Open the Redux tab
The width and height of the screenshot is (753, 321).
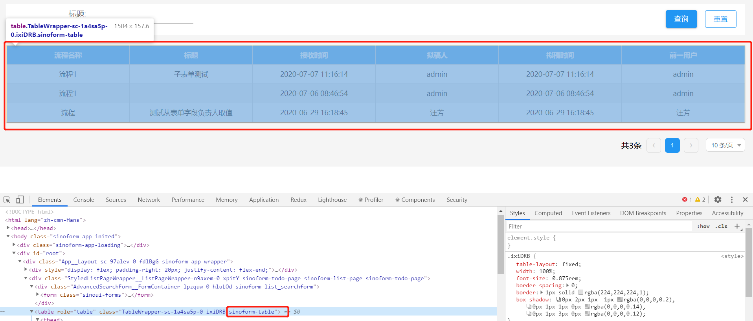pyautogui.click(x=299, y=200)
